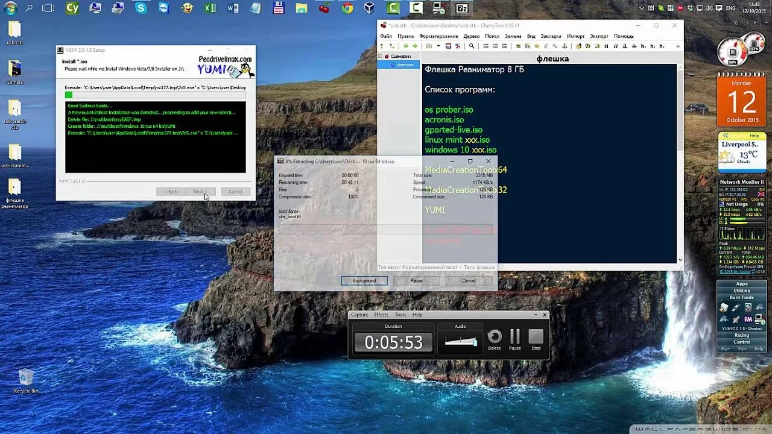Open Windows Start menu
Screen dimensions: 772x434
pos(10,8)
